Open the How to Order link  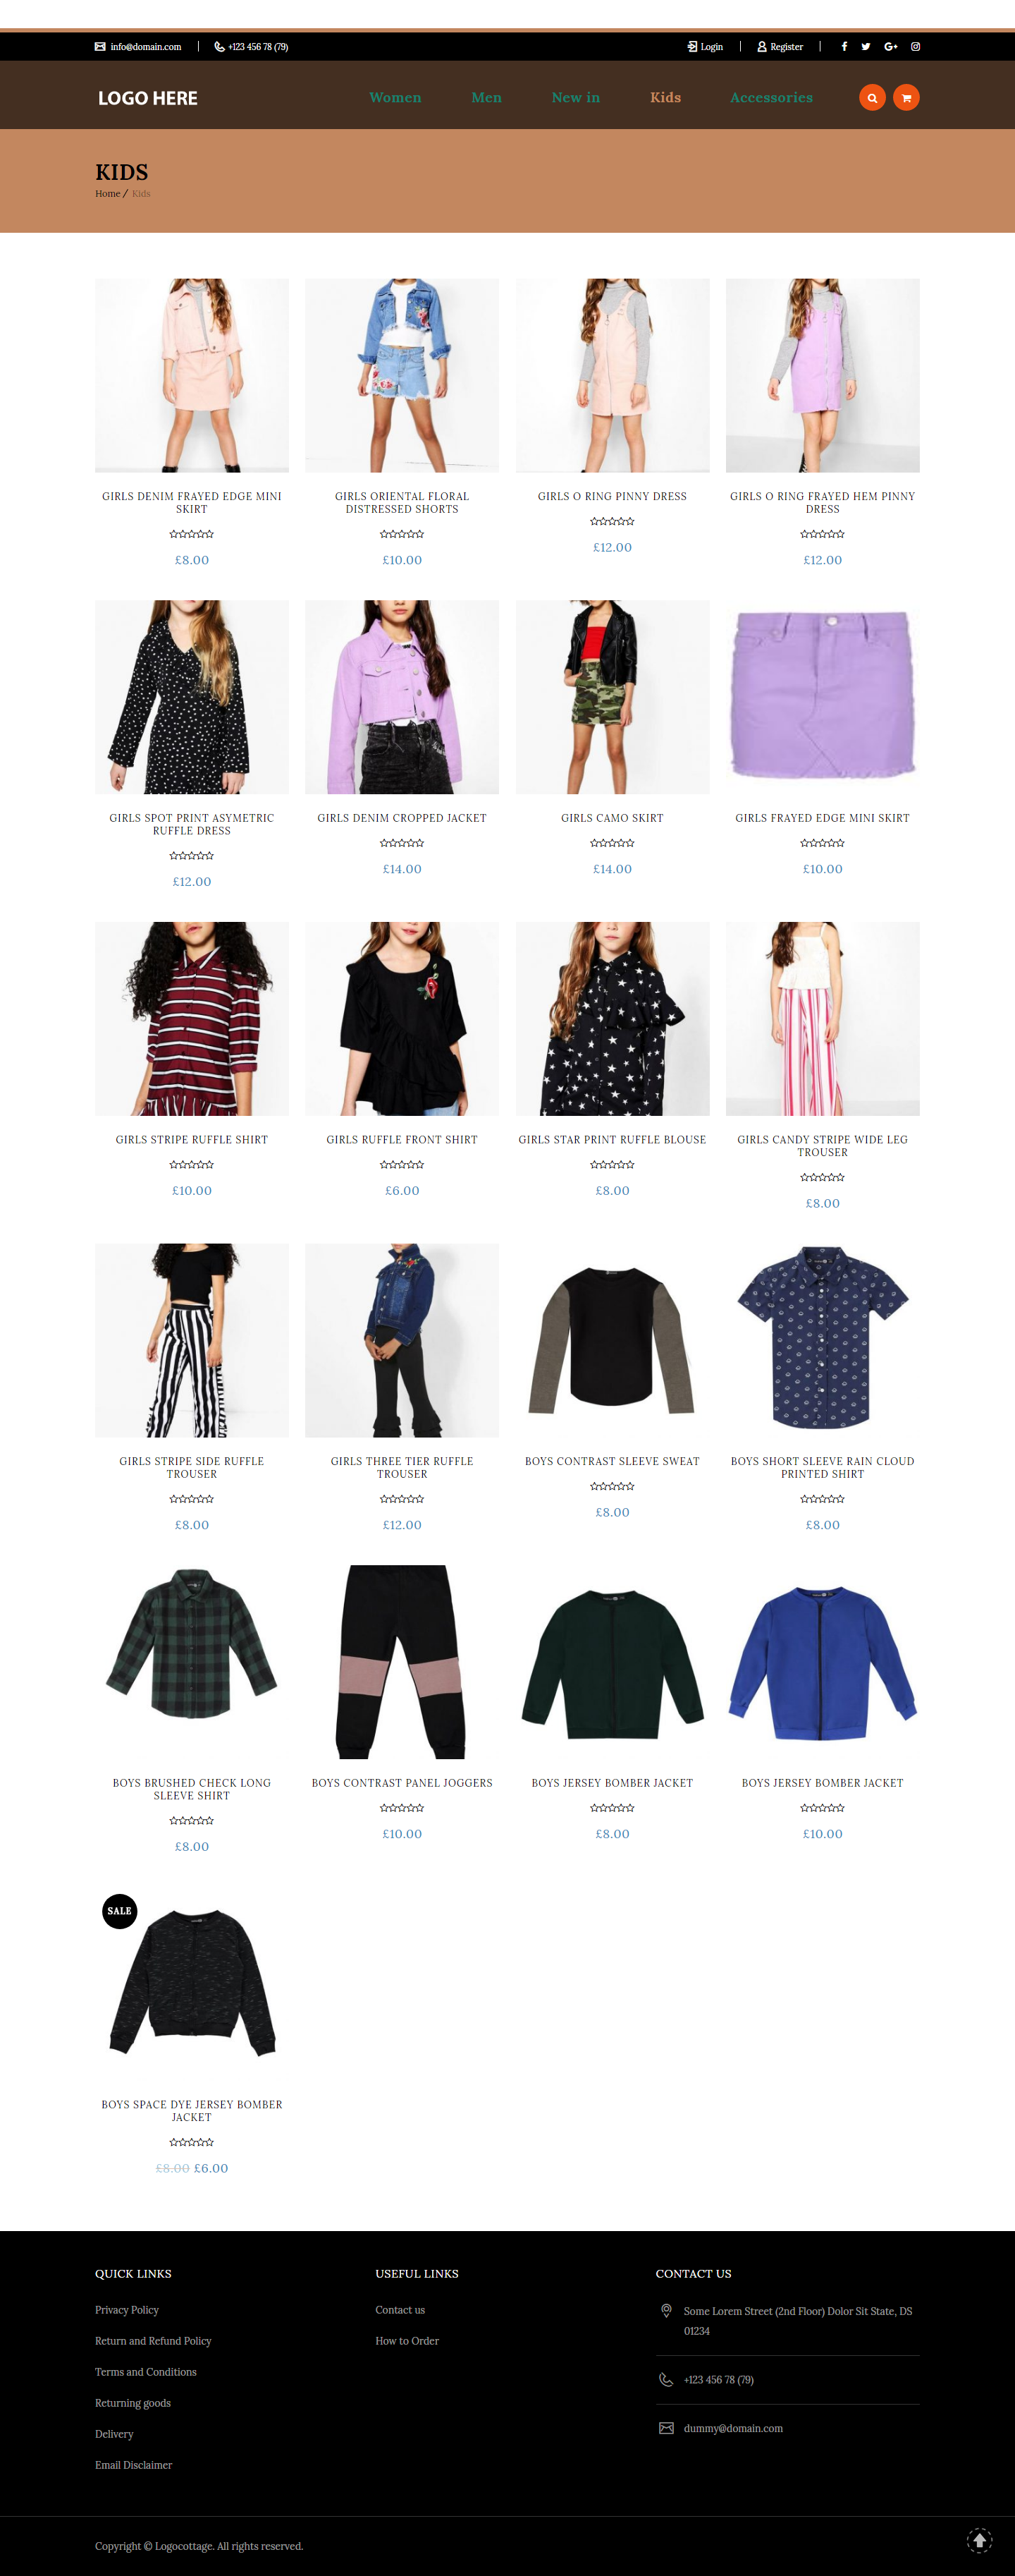(x=407, y=2341)
